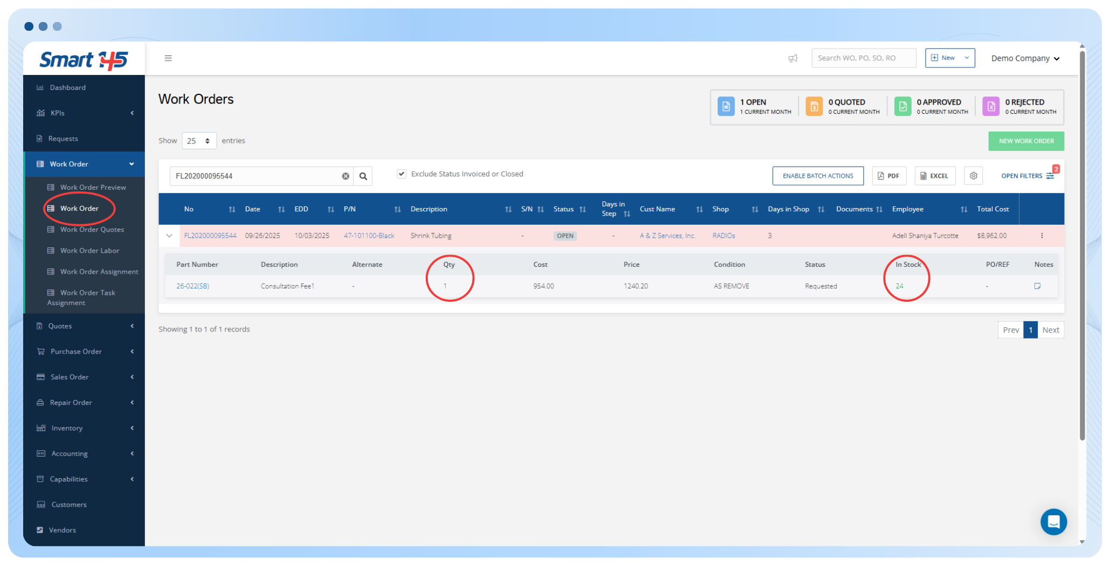This screenshot has height=566, width=1110.
Task: Collapse the FL202000095544 row details
Action: (x=169, y=236)
